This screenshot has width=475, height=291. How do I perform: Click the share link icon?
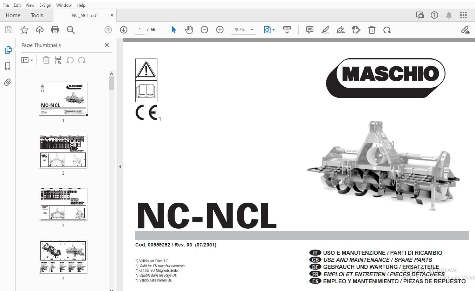pyautogui.click(x=466, y=30)
